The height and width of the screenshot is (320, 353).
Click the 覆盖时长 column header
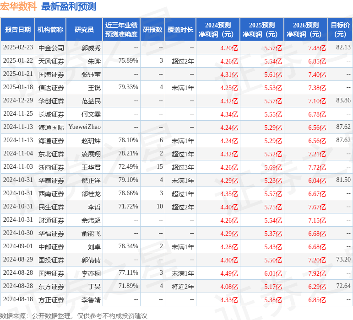click(180, 30)
